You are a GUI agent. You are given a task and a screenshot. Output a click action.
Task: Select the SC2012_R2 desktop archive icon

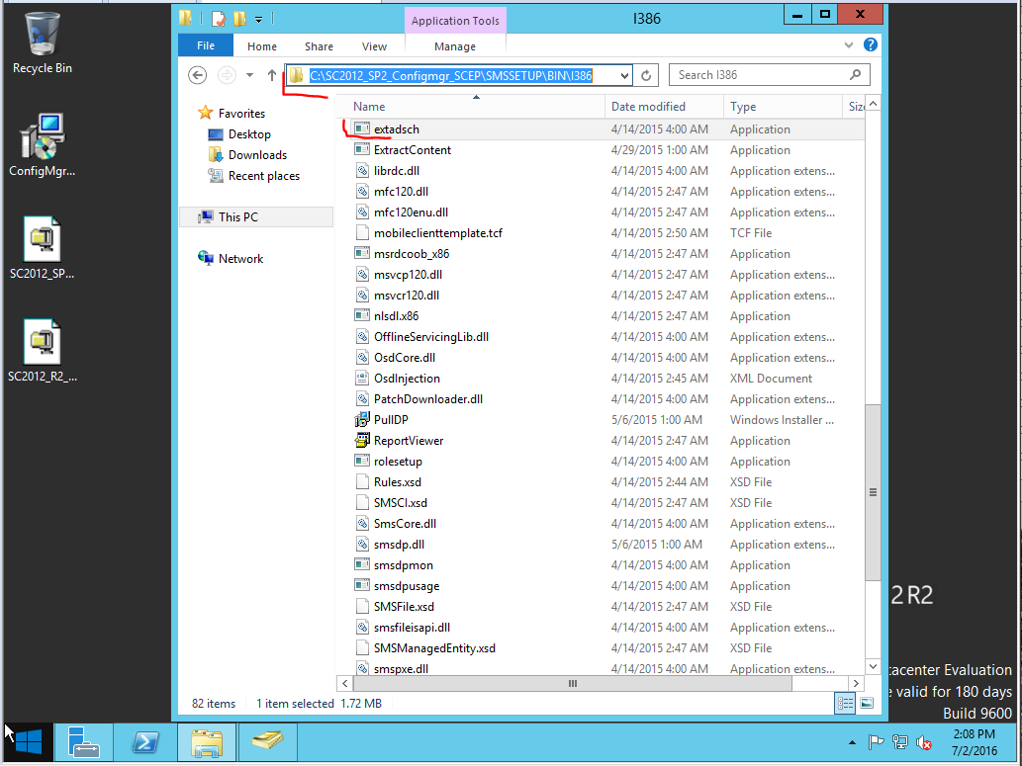point(43,351)
